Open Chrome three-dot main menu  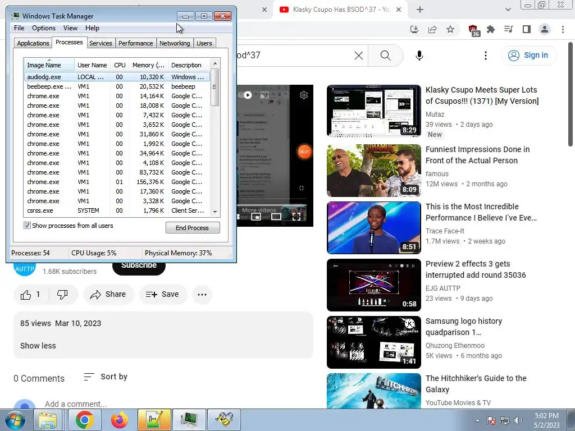[x=563, y=29]
